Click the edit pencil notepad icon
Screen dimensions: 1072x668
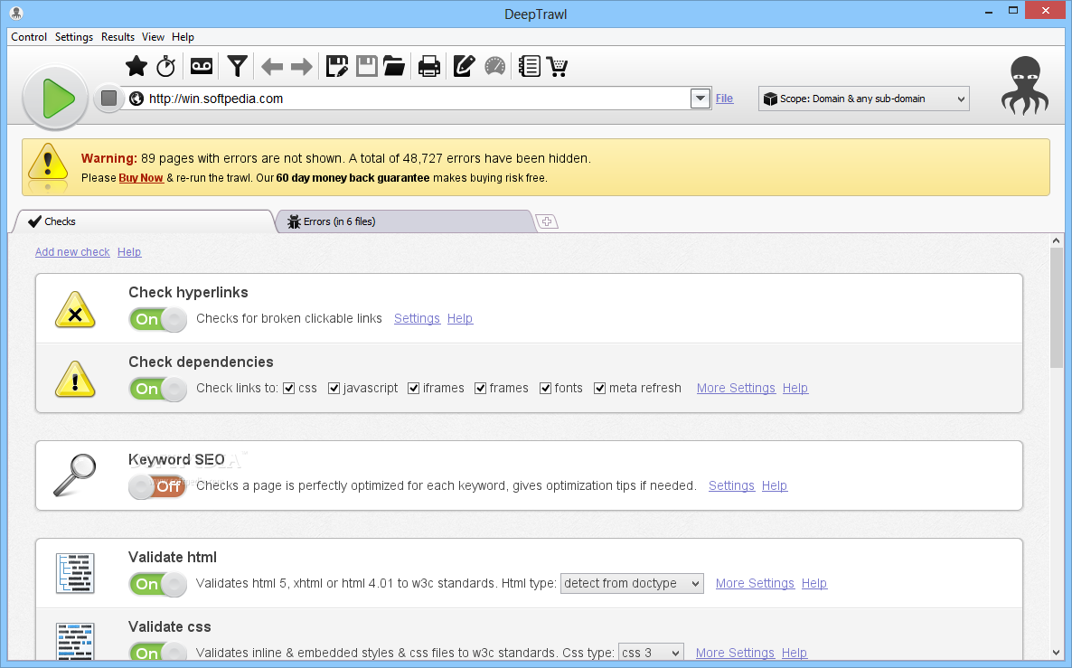click(464, 66)
